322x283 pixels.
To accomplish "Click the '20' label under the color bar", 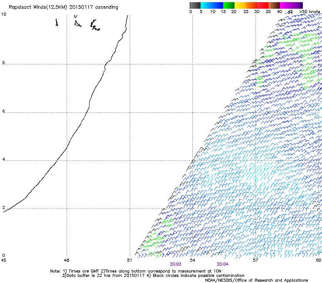I will [x=234, y=12].
